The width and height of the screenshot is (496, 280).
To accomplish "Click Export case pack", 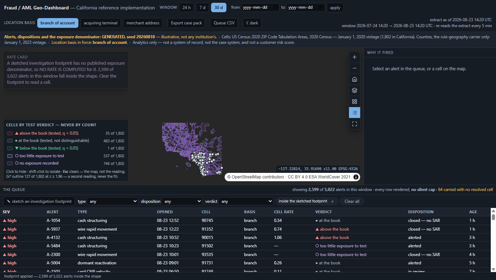I will coord(186,23).
